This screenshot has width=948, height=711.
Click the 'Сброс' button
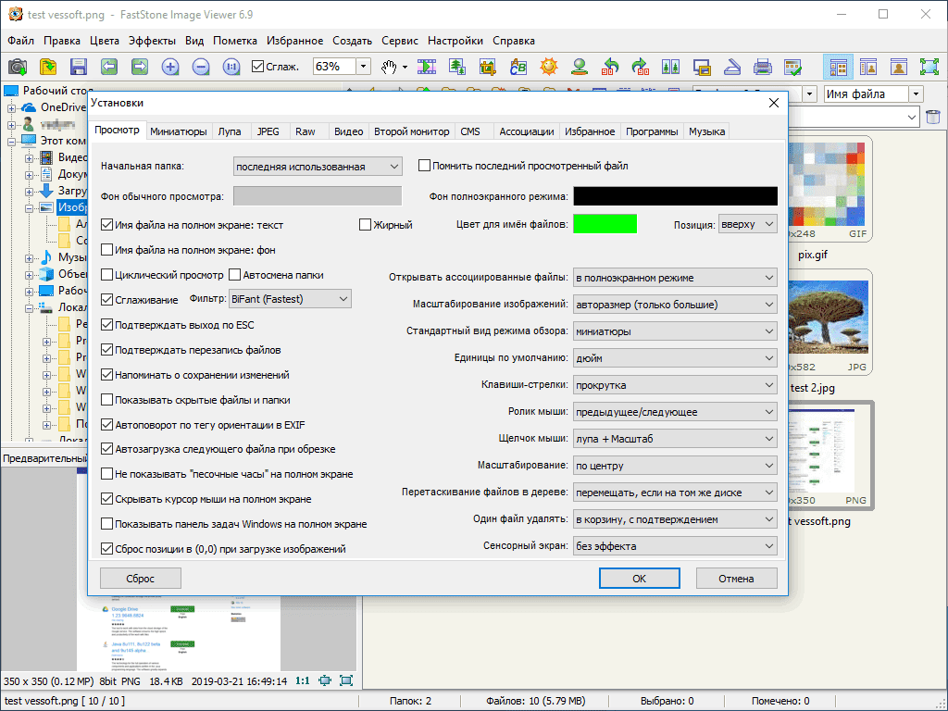pyautogui.click(x=141, y=579)
